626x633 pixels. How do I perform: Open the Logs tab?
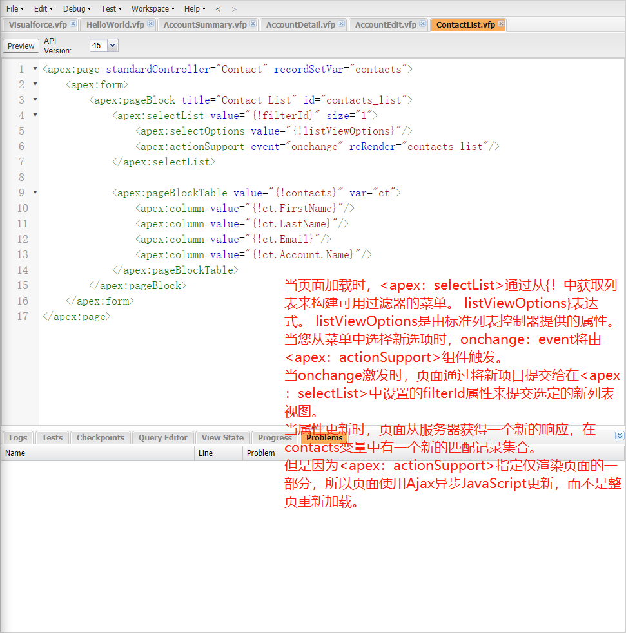(x=18, y=438)
